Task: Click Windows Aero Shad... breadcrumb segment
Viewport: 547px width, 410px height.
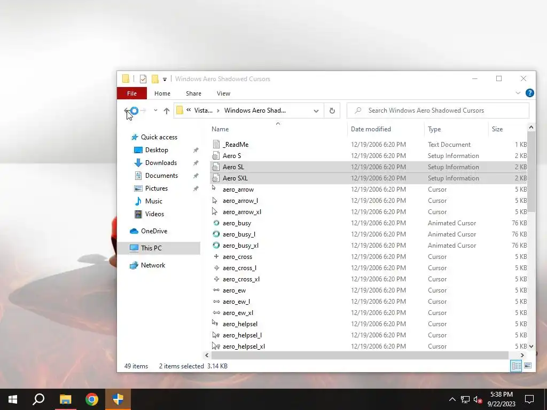Action: (x=255, y=111)
